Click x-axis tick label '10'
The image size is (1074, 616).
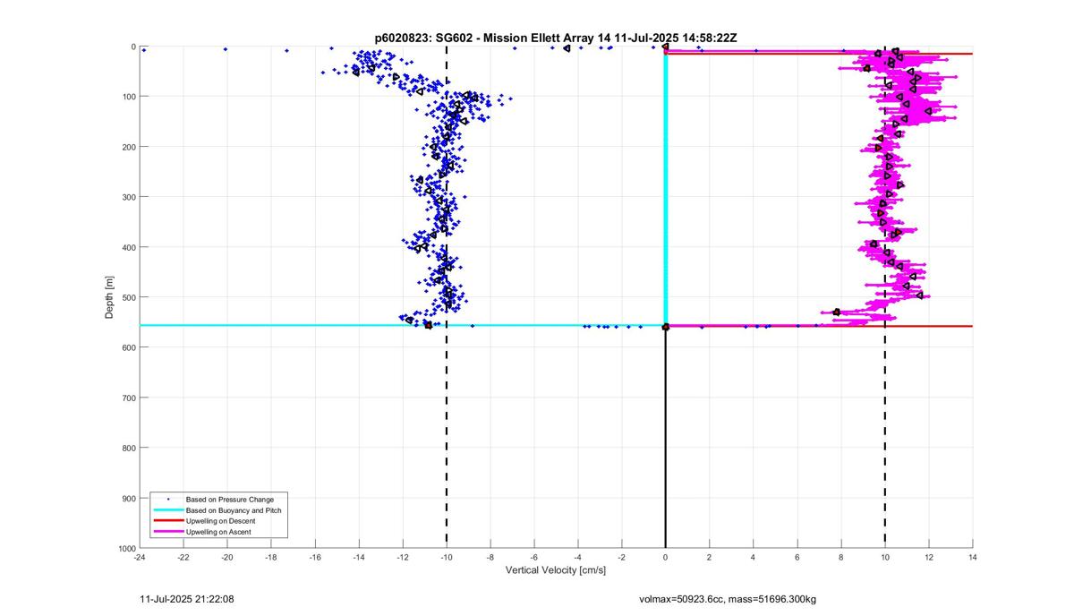pyautogui.click(x=885, y=557)
